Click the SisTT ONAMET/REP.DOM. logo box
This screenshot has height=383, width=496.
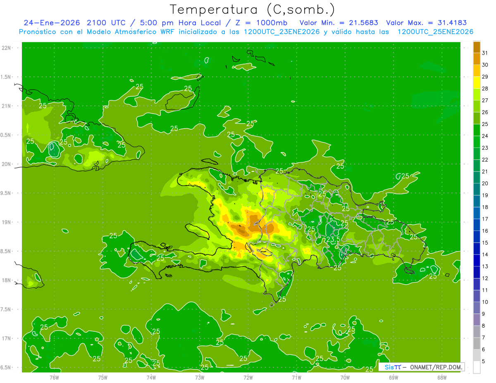tap(421, 367)
